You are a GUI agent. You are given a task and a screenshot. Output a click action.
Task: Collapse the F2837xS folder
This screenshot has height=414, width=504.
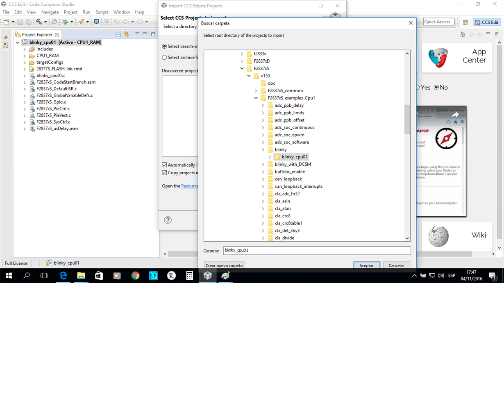pos(242,68)
